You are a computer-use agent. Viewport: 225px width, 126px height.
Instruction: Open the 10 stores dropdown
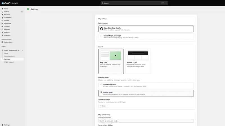pyautogui.click(x=103, y=106)
